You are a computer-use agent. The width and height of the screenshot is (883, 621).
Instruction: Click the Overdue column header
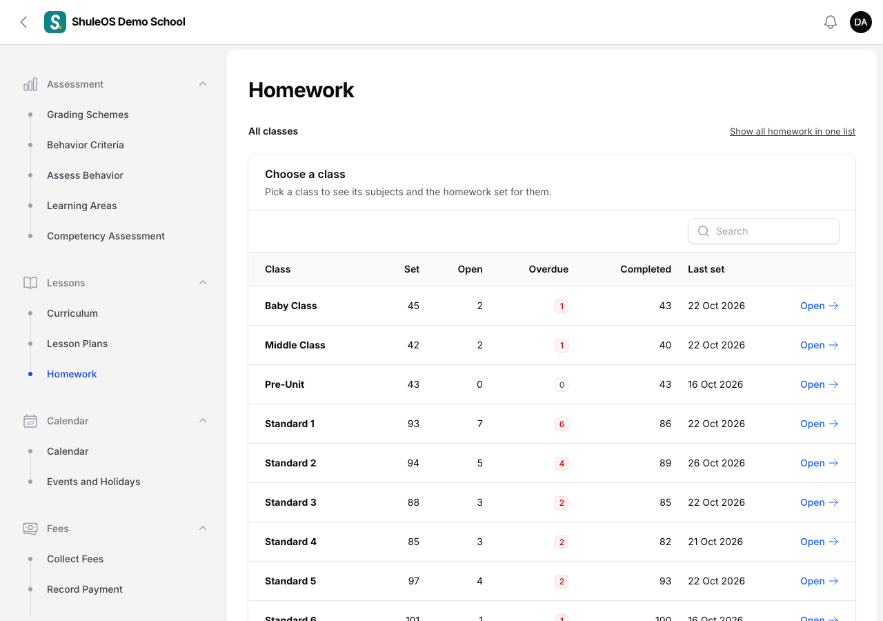[548, 269]
